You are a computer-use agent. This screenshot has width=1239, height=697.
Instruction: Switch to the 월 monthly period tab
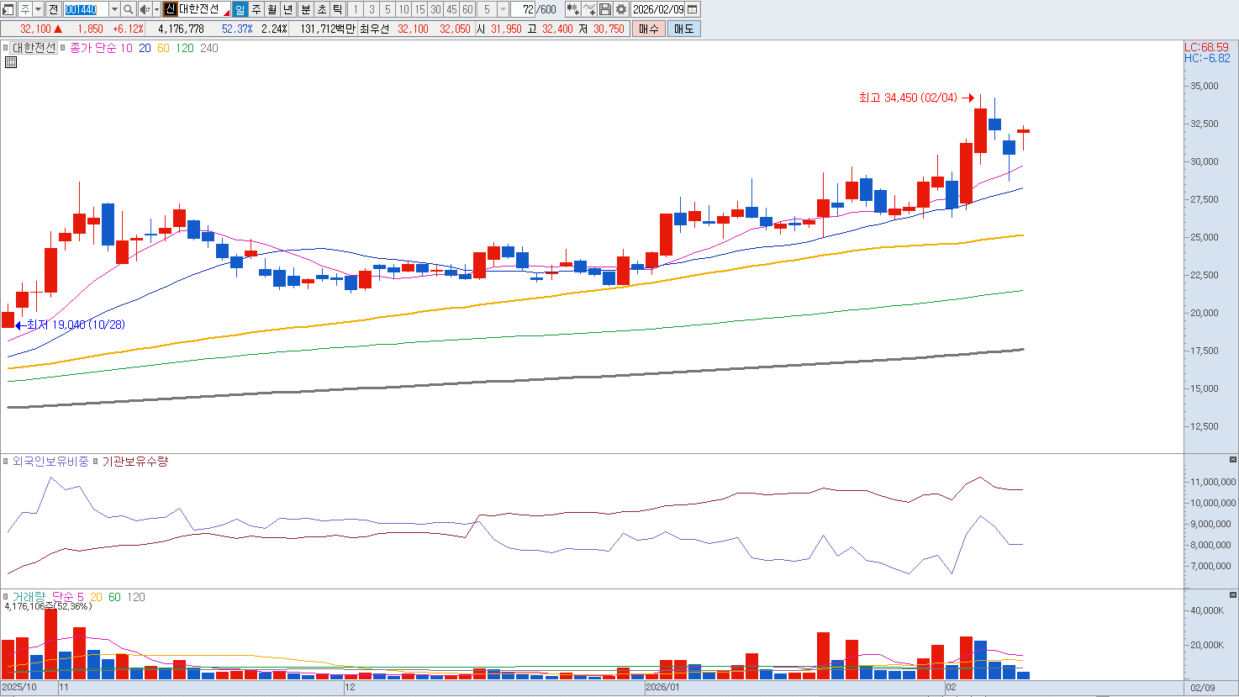tap(272, 9)
